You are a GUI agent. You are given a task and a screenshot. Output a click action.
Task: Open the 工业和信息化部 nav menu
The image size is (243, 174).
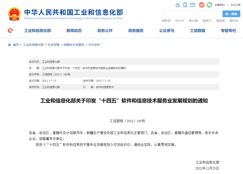coord(37,31)
